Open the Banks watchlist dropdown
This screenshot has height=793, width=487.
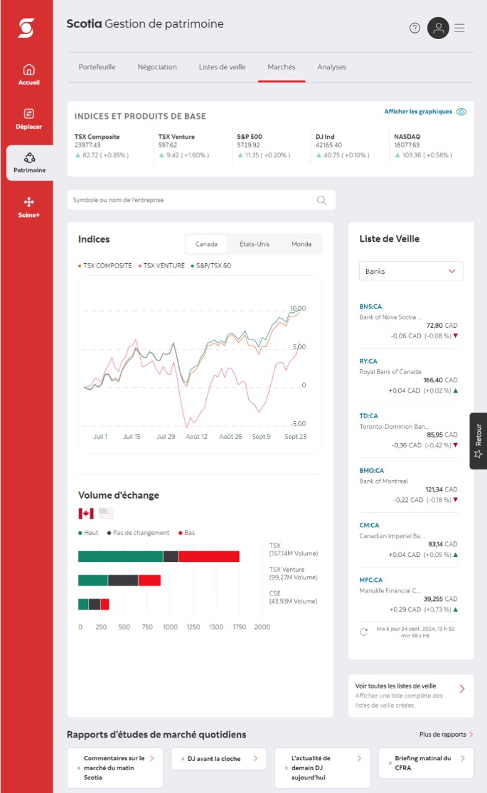(x=411, y=271)
